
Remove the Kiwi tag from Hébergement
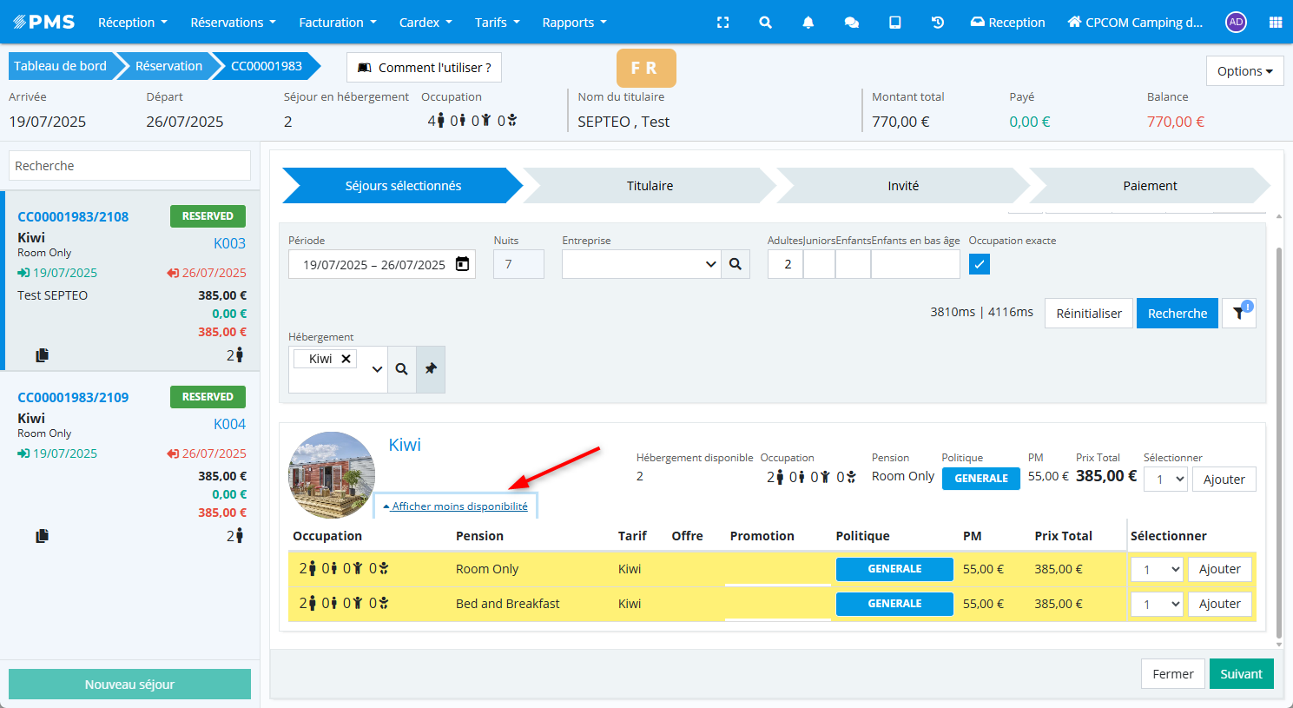(346, 359)
